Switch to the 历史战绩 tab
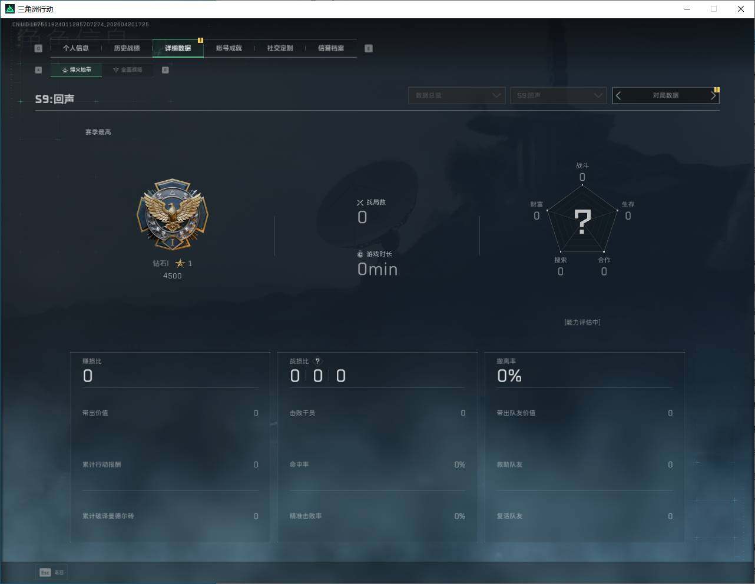 127,48
